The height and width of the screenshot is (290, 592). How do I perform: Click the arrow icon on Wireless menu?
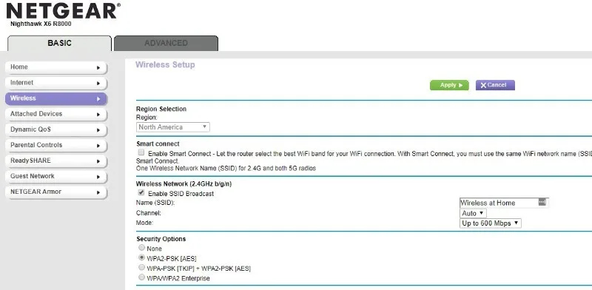coord(98,99)
